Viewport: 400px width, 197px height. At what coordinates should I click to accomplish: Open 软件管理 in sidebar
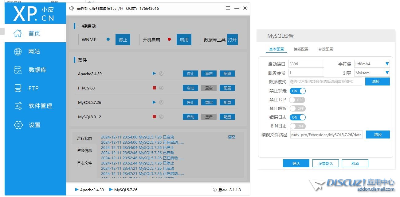click(35, 106)
